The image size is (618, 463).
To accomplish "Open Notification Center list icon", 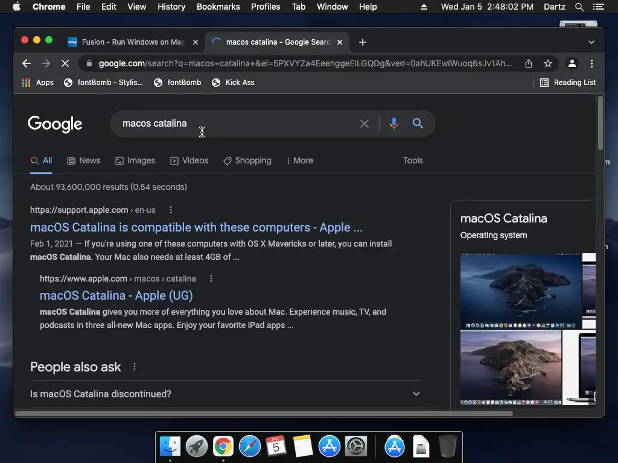I will tap(599, 7).
